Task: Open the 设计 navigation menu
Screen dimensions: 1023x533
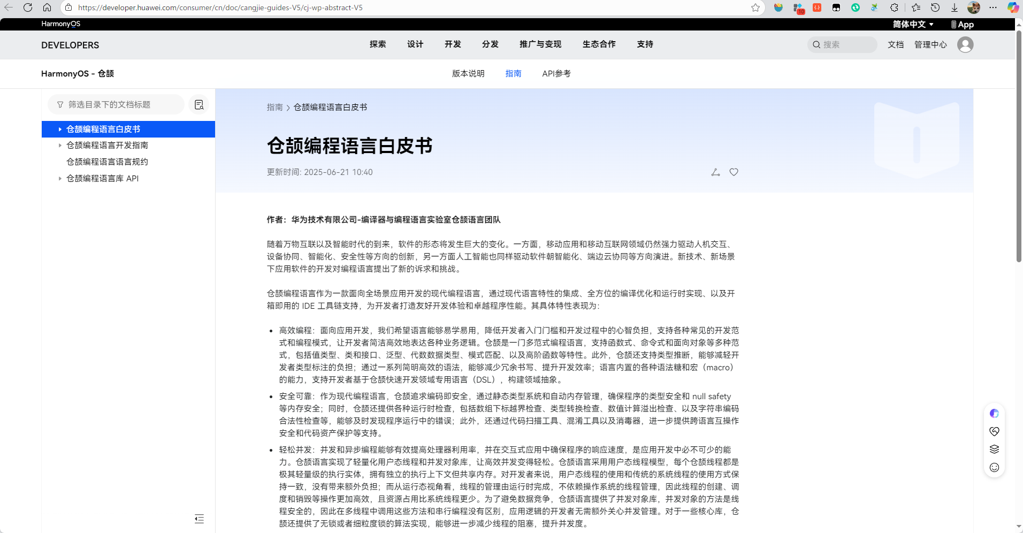Action: [415, 44]
